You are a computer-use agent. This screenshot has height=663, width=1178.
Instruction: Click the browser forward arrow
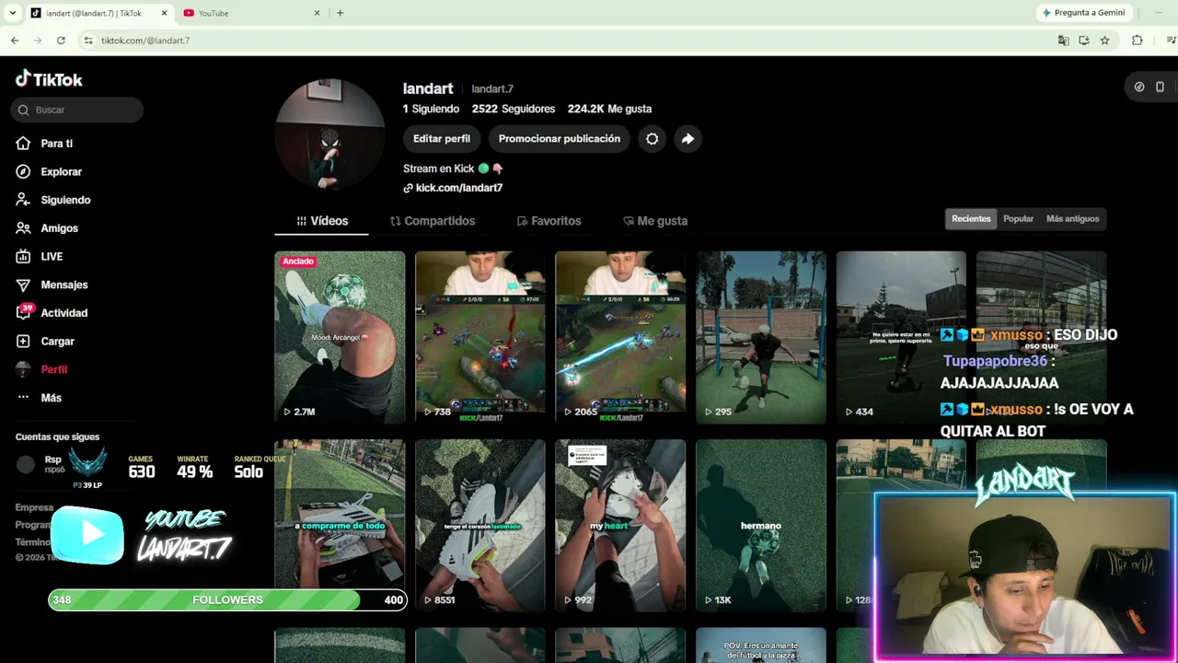(38, 41)
